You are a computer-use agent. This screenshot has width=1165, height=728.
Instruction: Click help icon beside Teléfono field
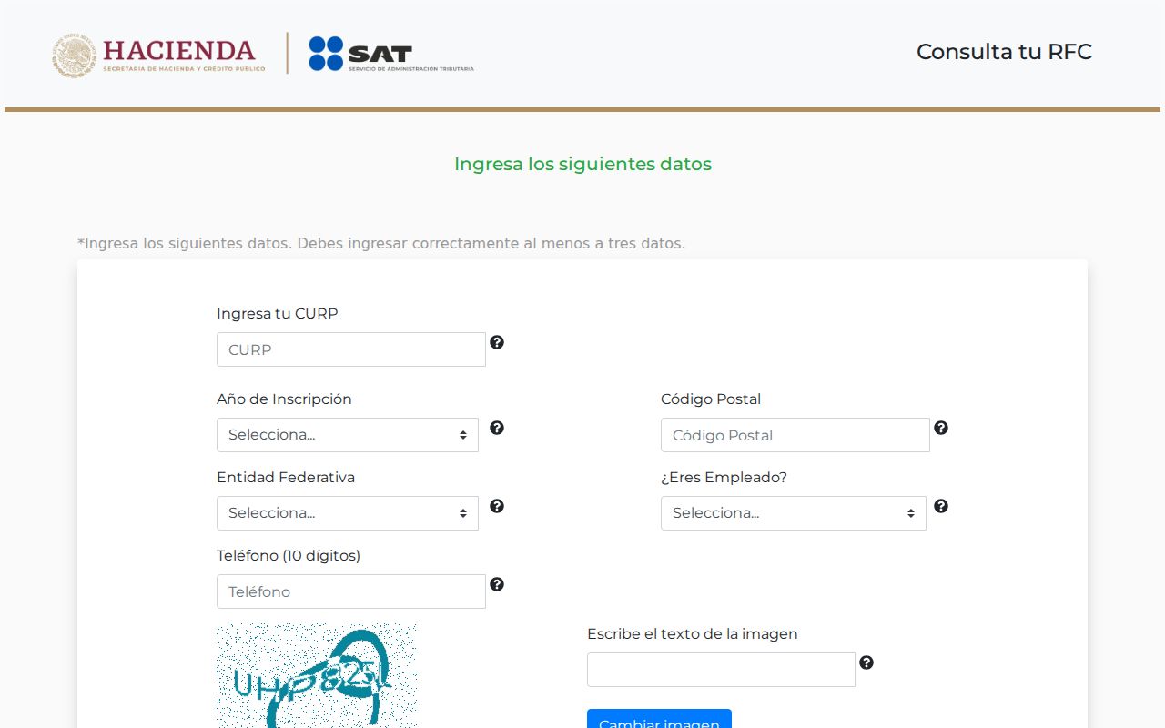[x=497, y=584]
